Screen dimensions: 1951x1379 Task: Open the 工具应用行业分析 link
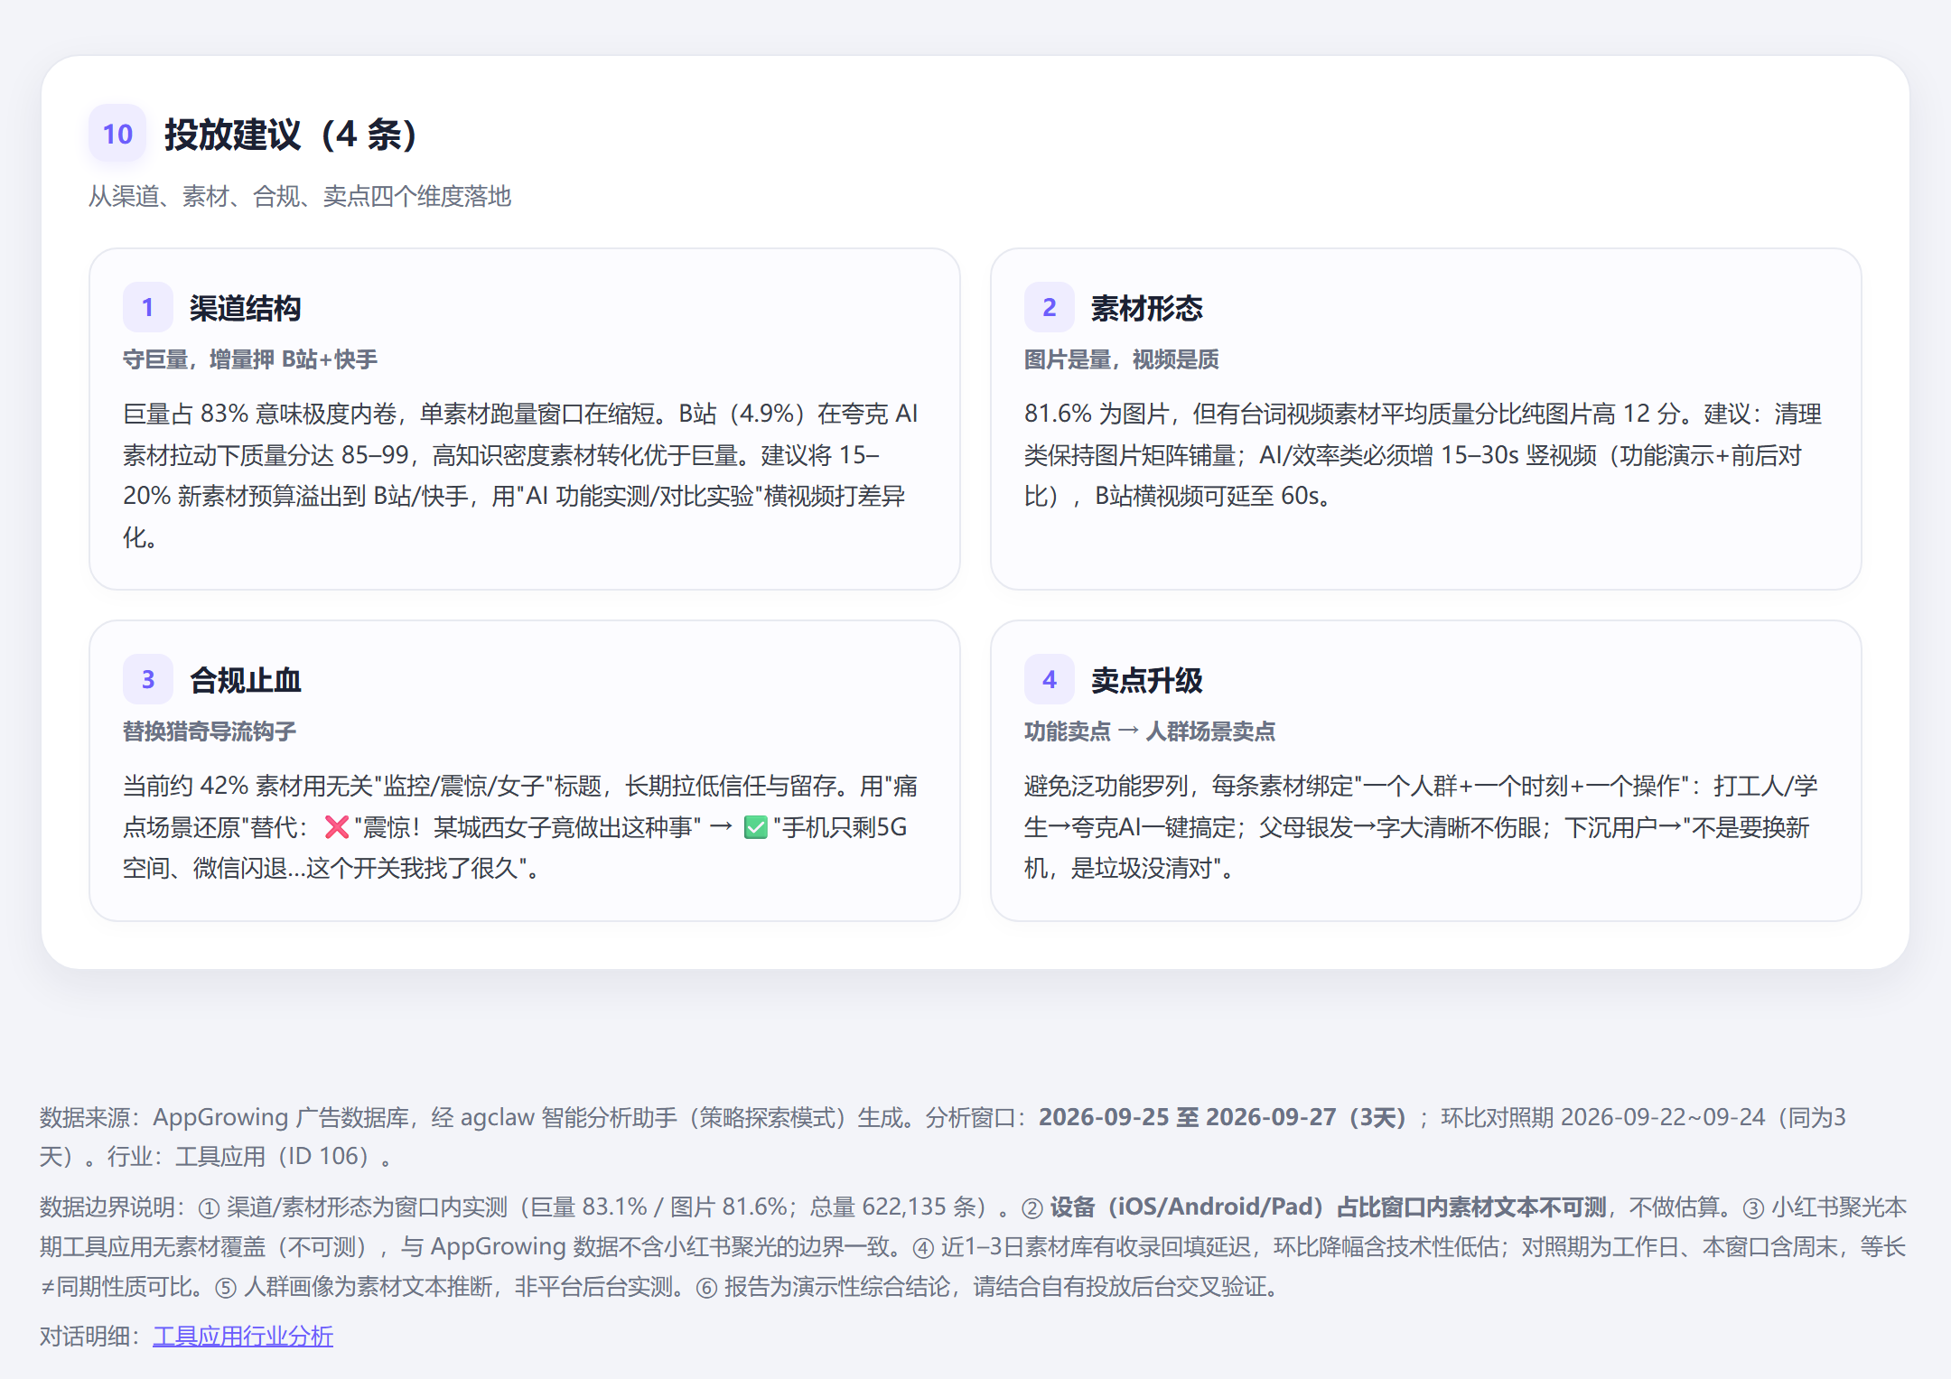tap(243, 1336)
